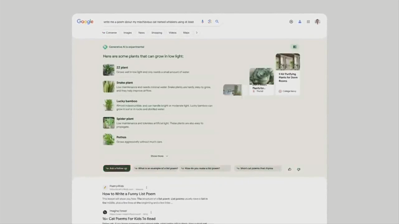Give the AI answer a thumbs up
Viewport: 399px width, 224px height.
[x=289, y=169]
